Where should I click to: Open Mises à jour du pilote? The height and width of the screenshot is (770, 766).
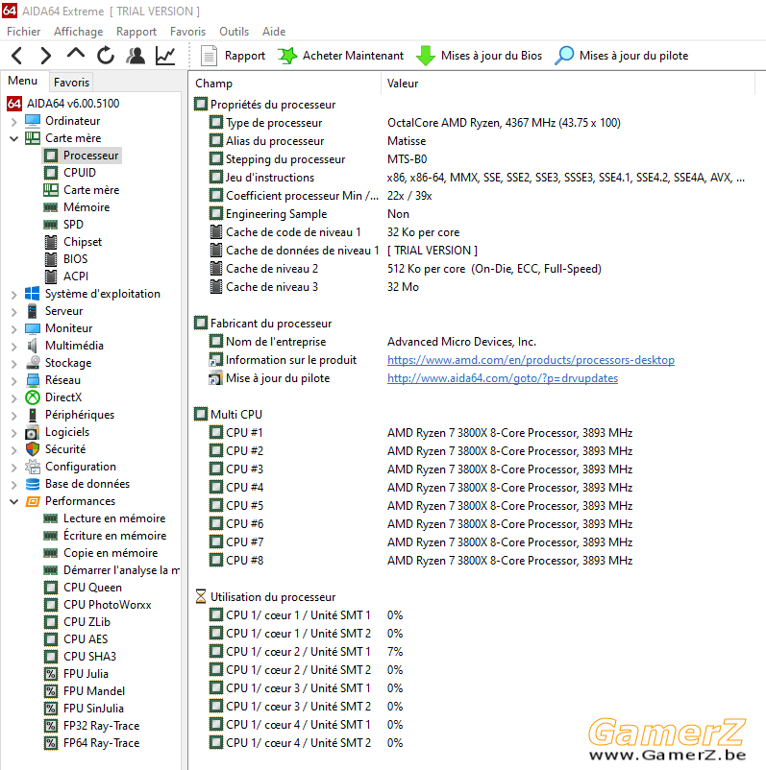[622, 56]
